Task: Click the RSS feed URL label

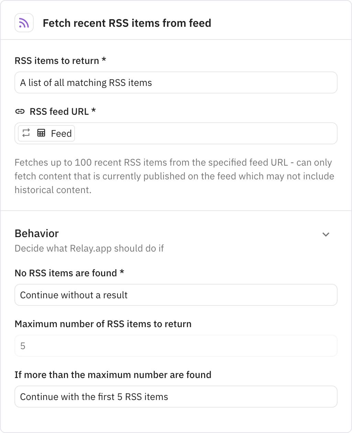Action: (x=63, y=111)
